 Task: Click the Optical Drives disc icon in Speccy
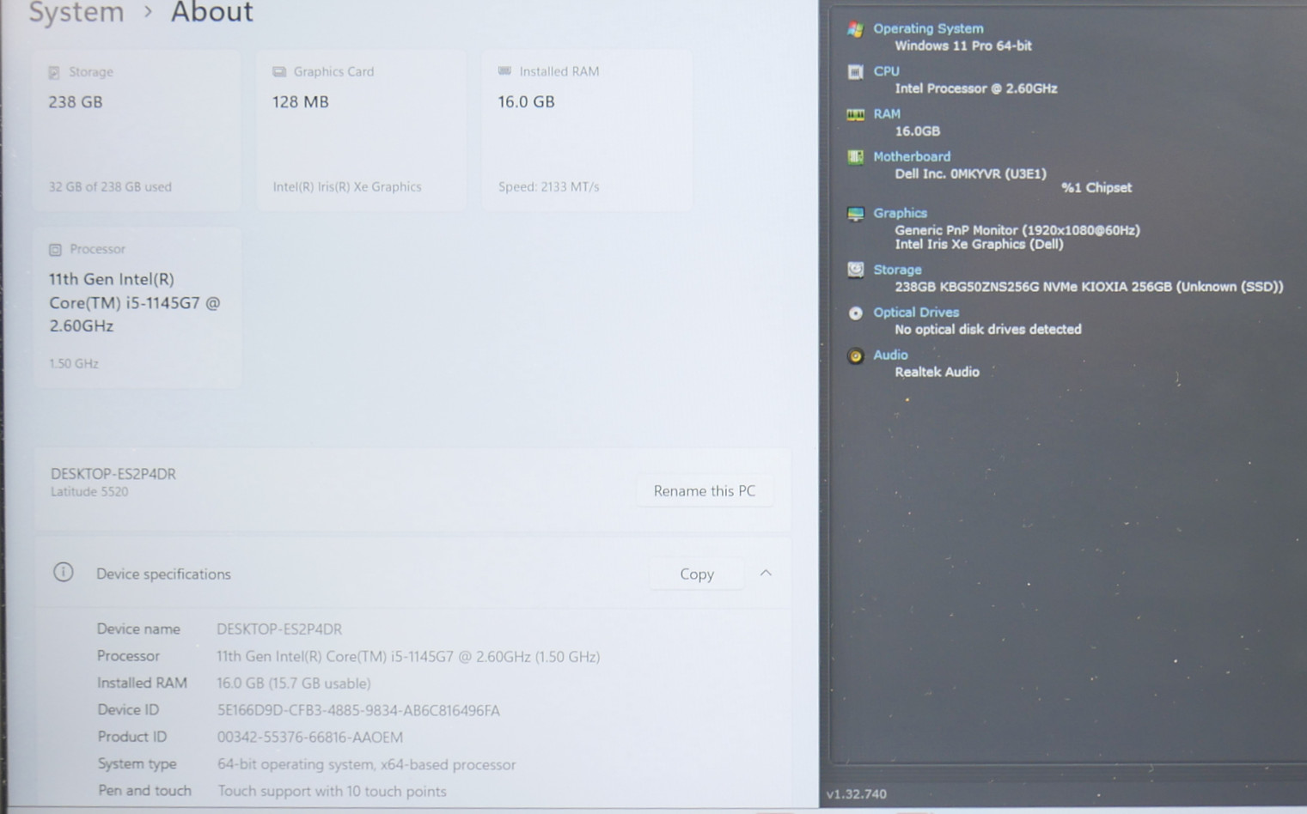tap(855, 313)
